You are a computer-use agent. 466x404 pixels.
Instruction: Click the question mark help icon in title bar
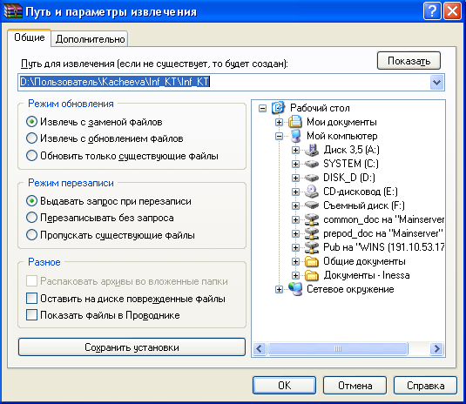pos(432,11)
